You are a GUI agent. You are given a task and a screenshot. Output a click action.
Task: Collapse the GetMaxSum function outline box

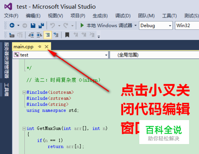point(24,128)
